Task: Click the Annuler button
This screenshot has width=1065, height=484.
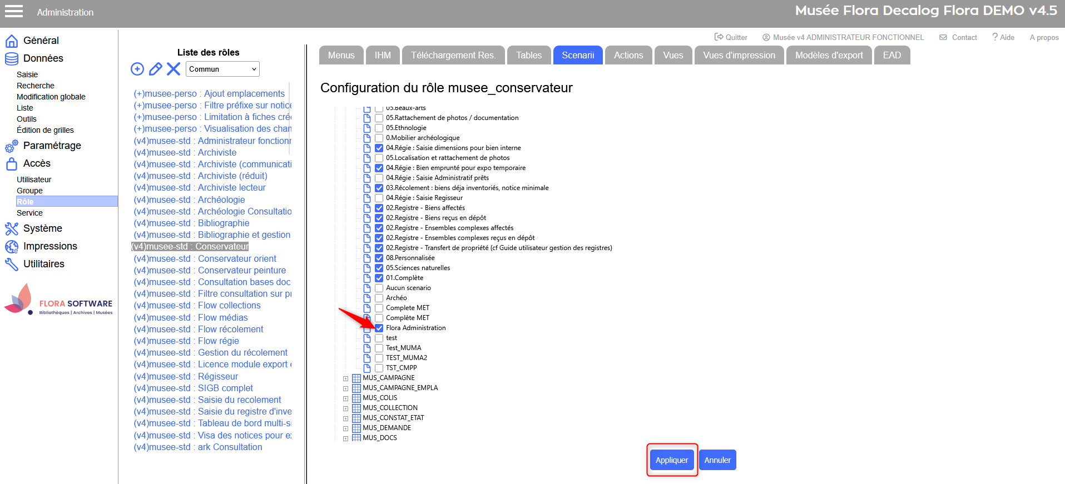Action: click(717, 460)
